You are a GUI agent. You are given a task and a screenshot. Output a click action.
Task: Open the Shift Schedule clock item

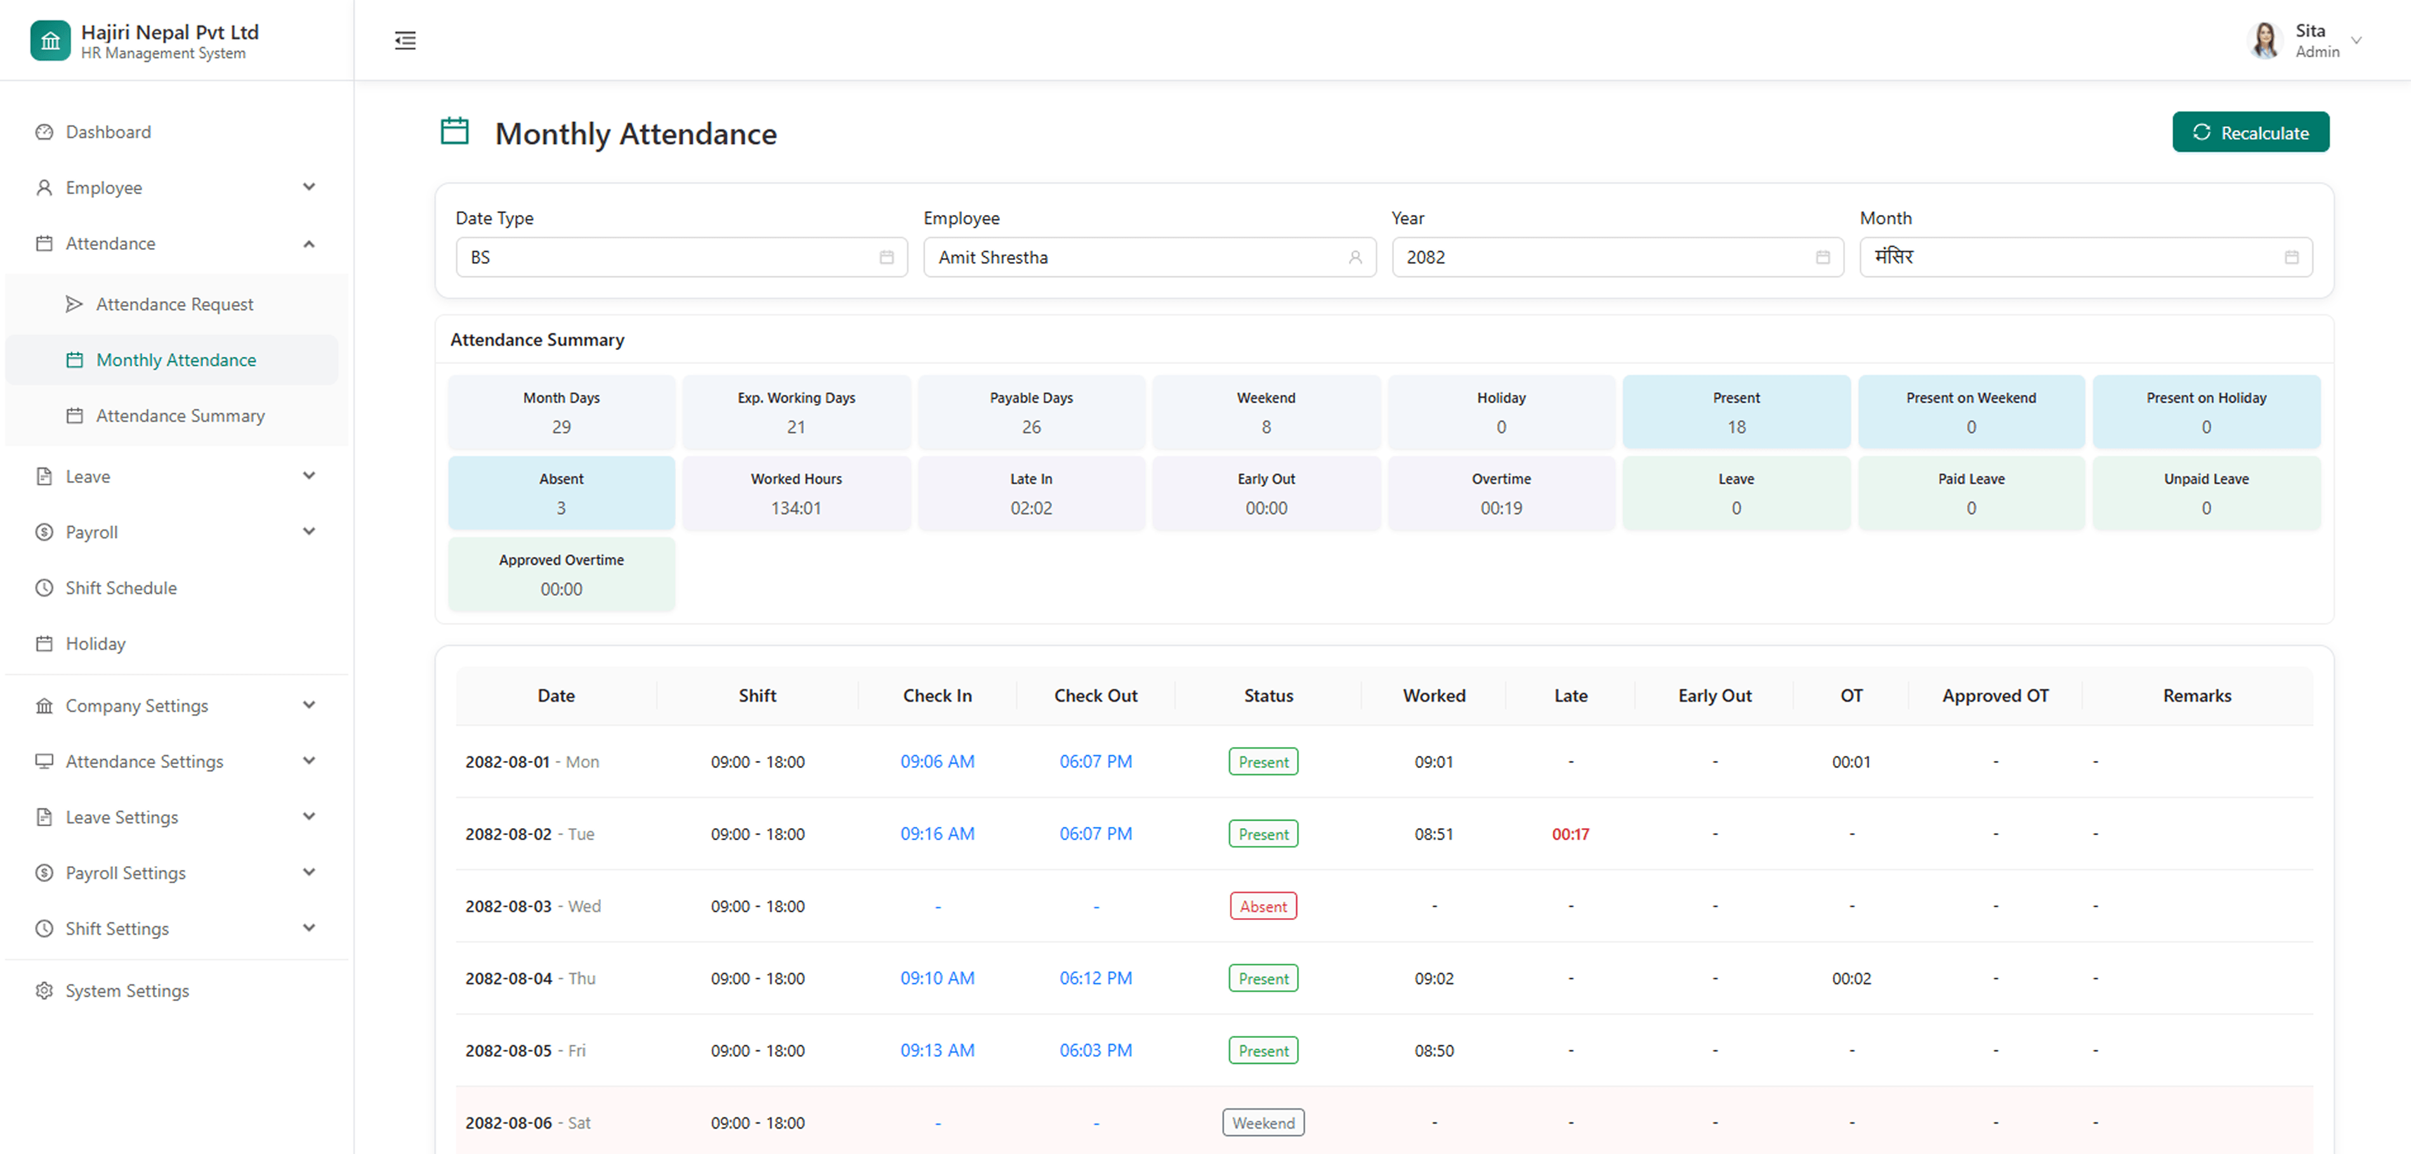click(121, 587)
